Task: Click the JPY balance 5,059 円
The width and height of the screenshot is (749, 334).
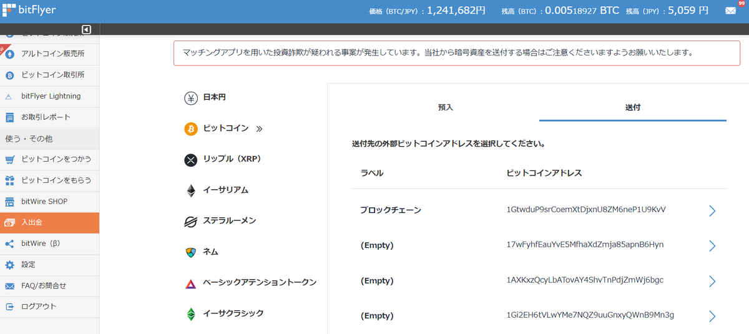Action: pyautogui.click(x=688, y=11)
